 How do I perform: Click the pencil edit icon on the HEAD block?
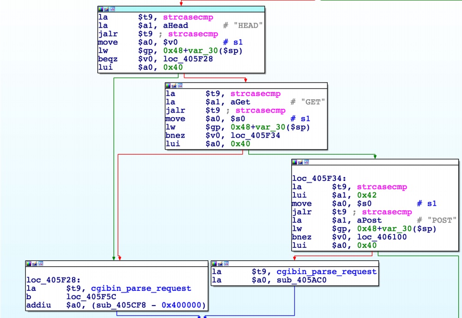pos(107,9)
